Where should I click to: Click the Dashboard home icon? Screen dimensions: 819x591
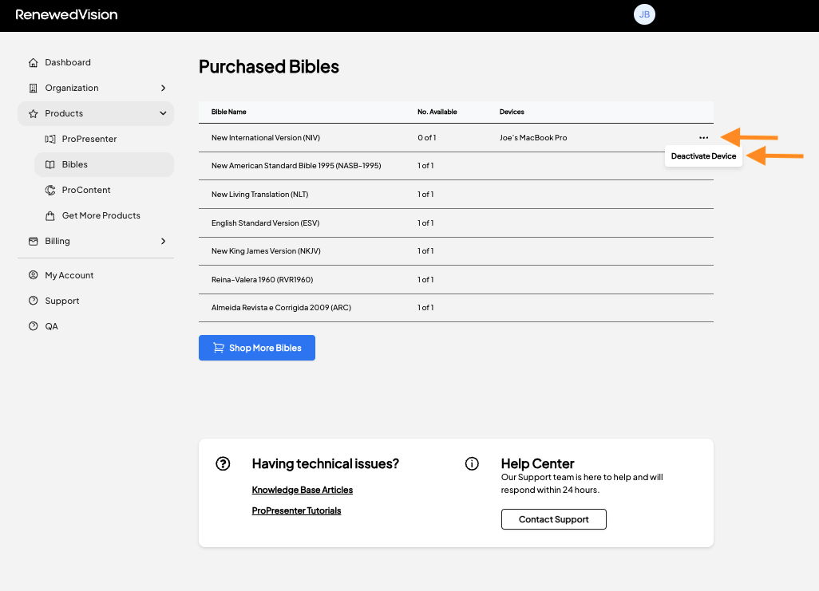click(34, 63)
